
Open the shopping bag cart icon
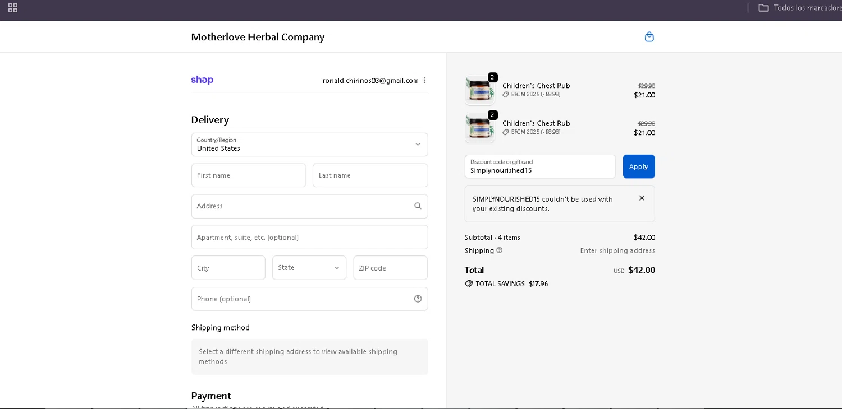pyautogui.click(x=649, y=37)
